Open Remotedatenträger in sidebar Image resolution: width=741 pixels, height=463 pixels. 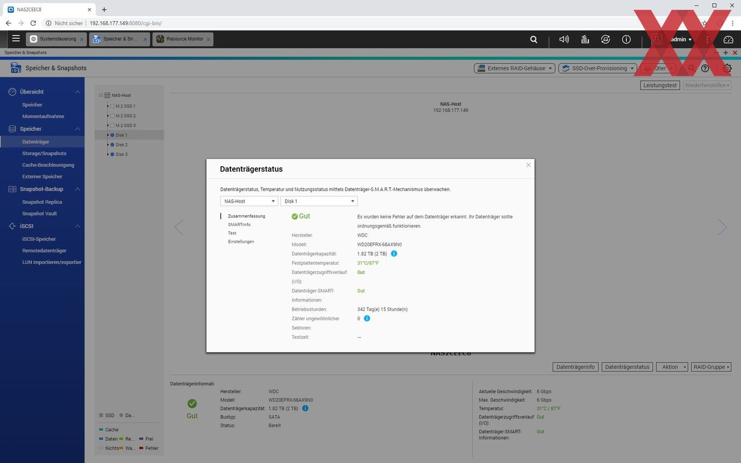click(44, 251)
